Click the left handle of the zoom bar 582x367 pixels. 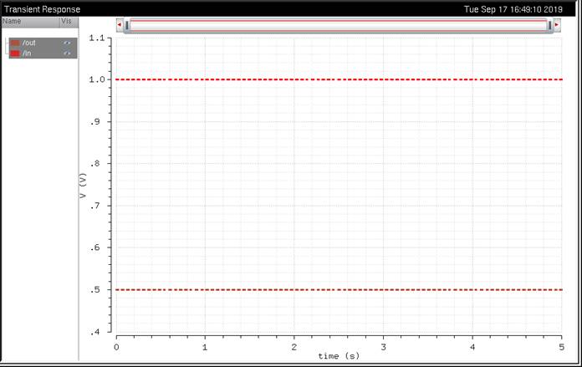tap(127, 25)
